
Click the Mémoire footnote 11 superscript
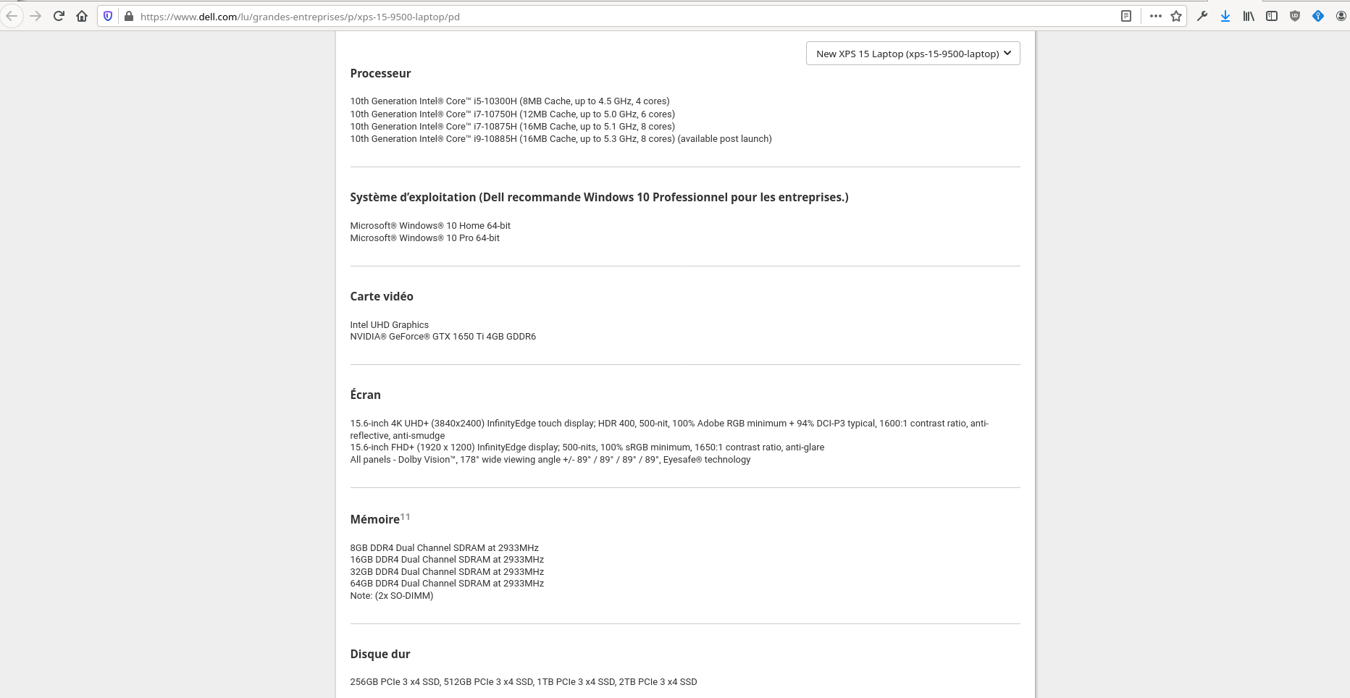point(405,516)
